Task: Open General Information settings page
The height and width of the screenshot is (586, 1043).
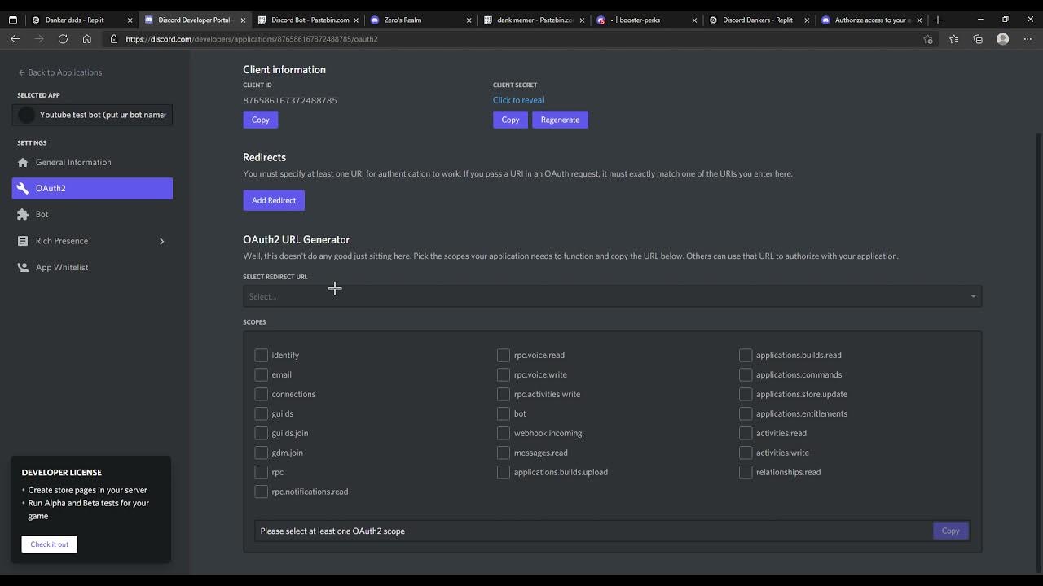Action: click(92, 162)
